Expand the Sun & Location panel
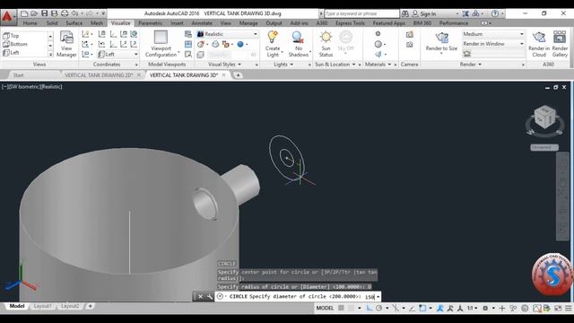The height and width of the screenshot is (323, 574). pyautogui.click(x=335, y=65)
